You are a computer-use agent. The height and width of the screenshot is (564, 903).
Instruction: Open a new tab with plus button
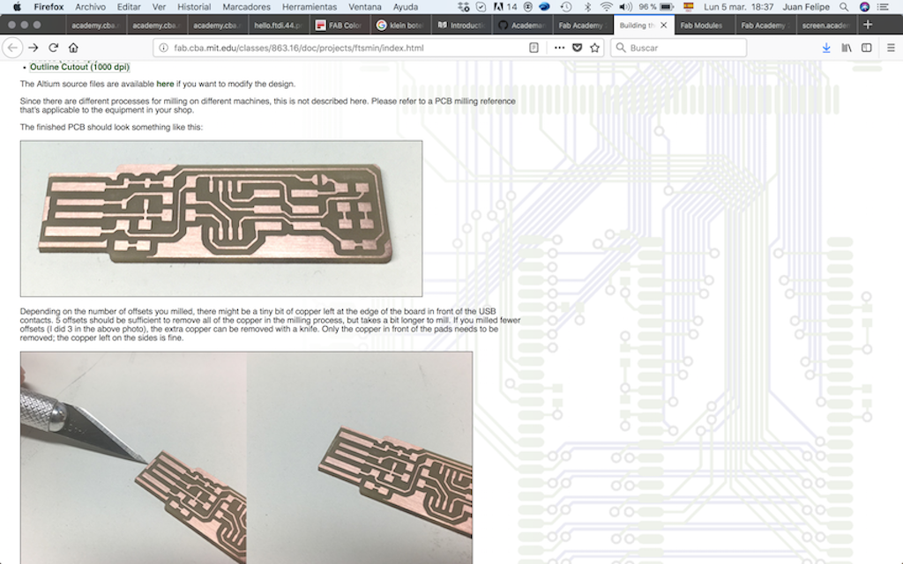click(868, 25)
